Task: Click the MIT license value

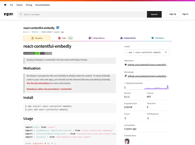Action: (149, 97)
